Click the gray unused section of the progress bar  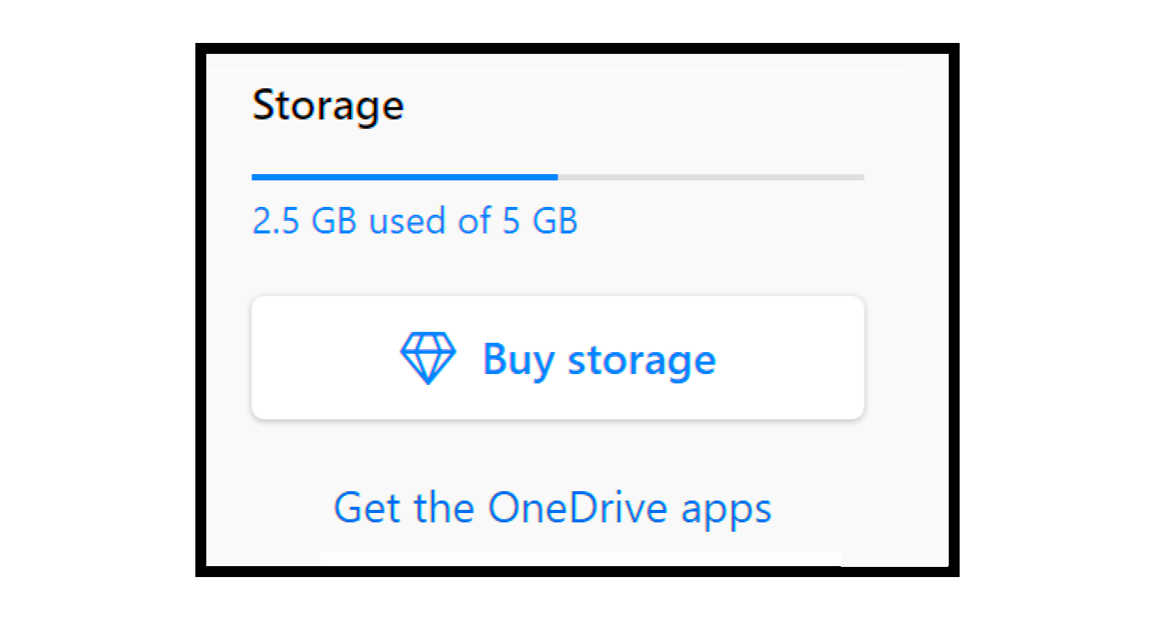pos(711,178)
